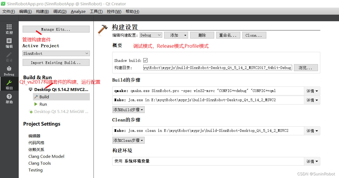Screen dimensions: 339x178
Task: Expand 详情 for the qmake step
Action: [x=312, y=91]
